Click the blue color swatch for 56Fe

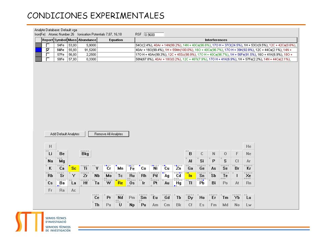(38, 50)
